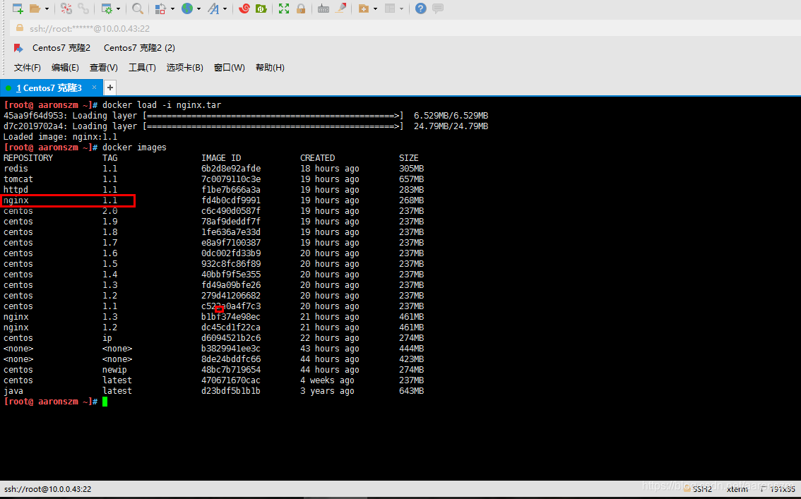Click the tomcat repository row name

18,179
